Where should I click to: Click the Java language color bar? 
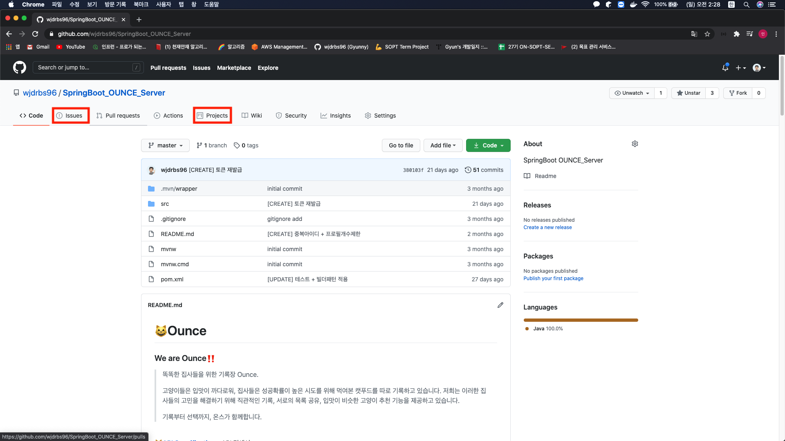(581, 320)
